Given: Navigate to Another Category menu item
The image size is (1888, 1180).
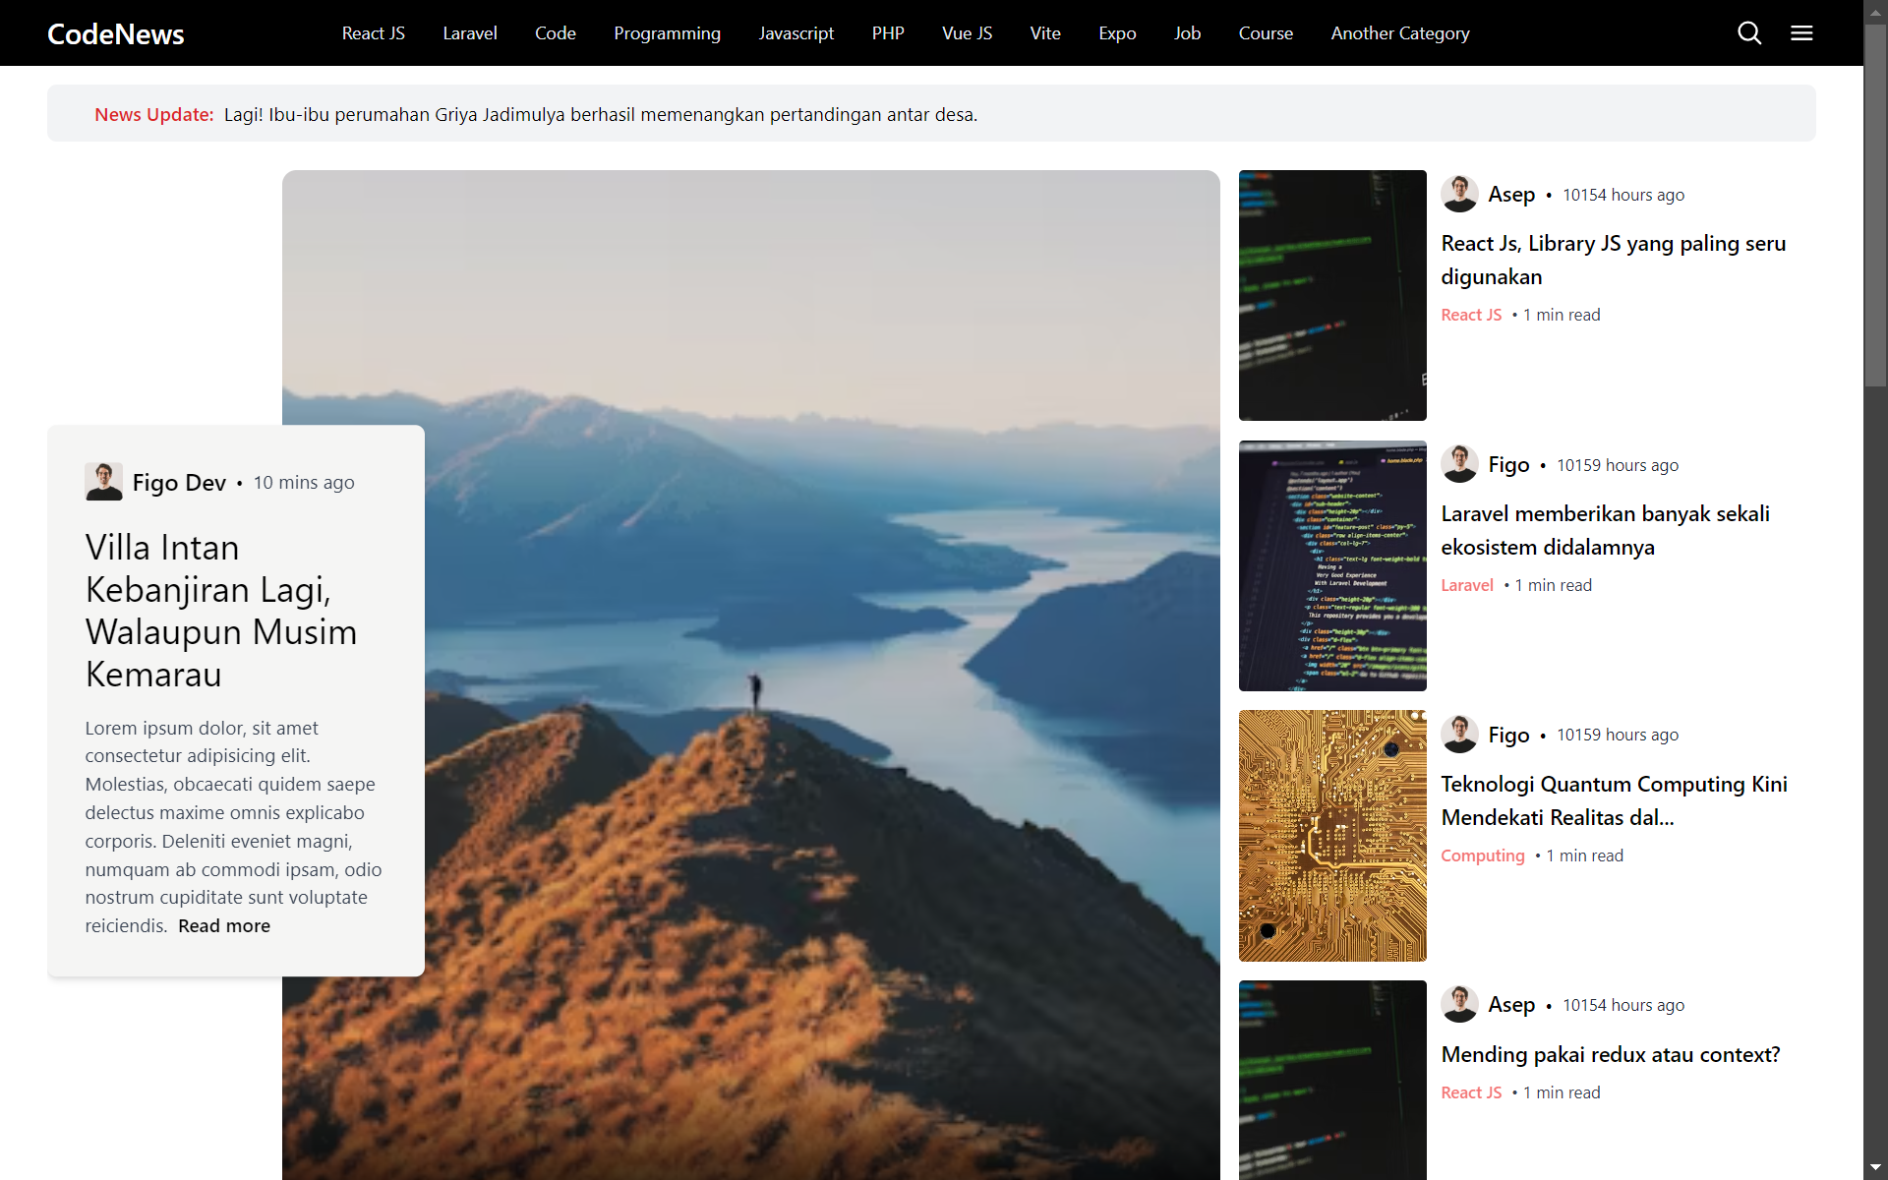Looking at the screenshot, I should click(x=1399, y=33).
